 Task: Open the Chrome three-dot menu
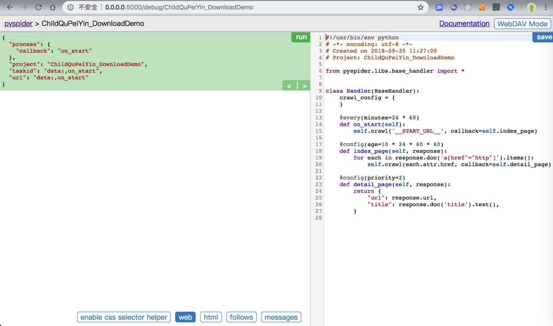[x=545, y=7]
